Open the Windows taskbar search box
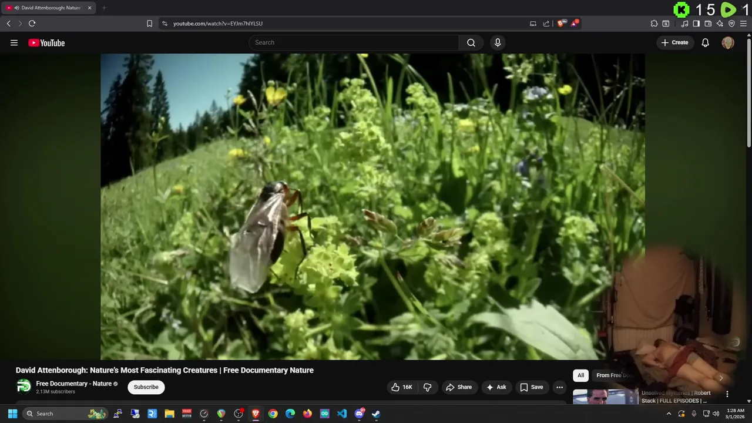Screen dimensions: 752x423 (66, 414)
